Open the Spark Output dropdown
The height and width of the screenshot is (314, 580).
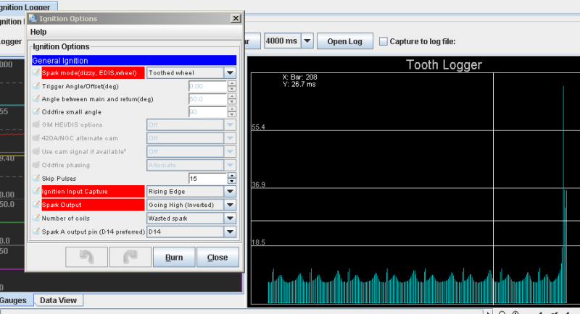[230, 205]
